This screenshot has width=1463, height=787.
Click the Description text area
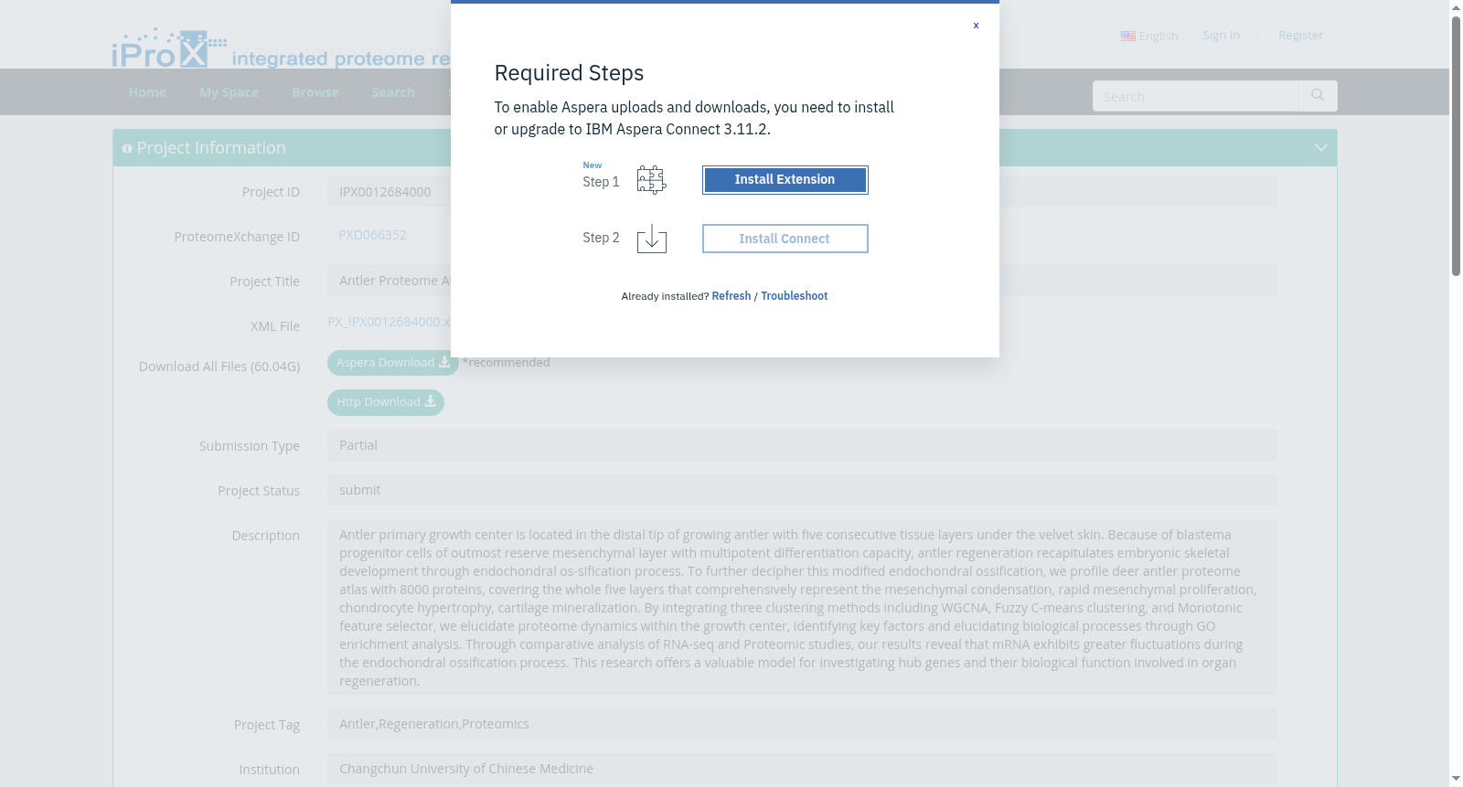802,607
